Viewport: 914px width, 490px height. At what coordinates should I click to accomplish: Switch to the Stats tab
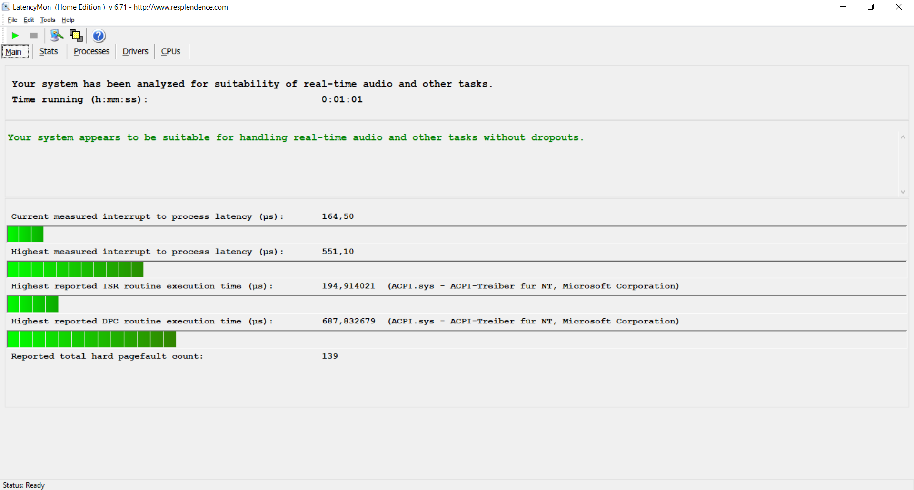[49, 51]
